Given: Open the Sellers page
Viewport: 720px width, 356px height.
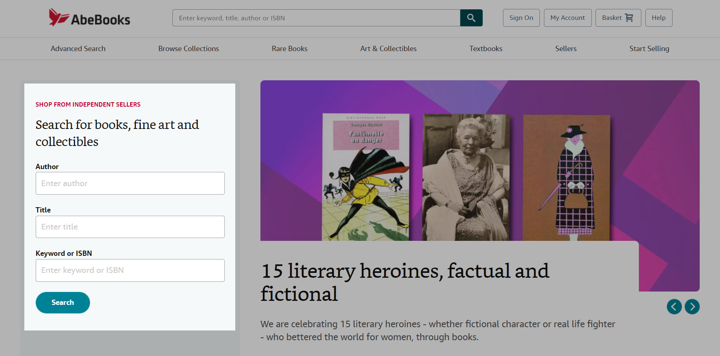Looking at the screenshot, I should pos(566,49).
